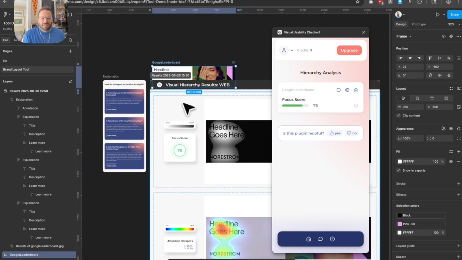The image size is (462, 260).
Task: Delete GoogleLeaderboard result with the trash icon
Action: [356, 90]
